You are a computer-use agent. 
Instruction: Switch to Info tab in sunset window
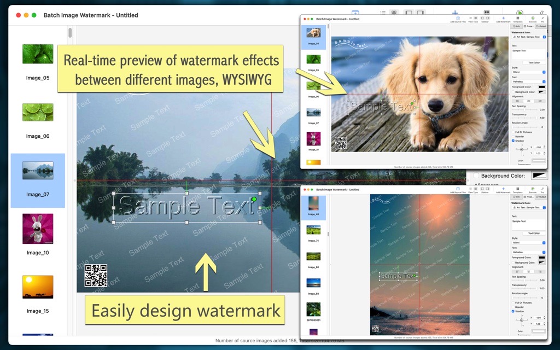click(x=516, y=197)
